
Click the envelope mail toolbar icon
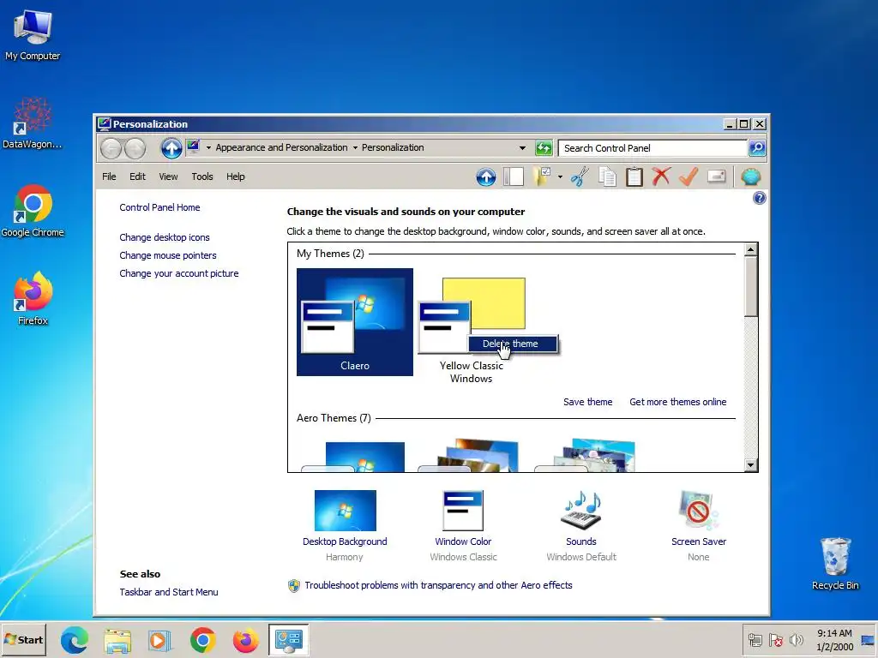point(716,176)
